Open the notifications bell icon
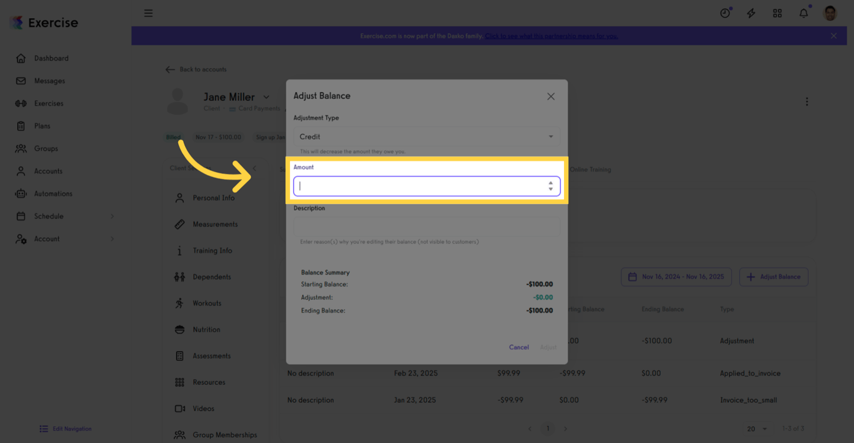Image resolution: width=854 pixels, height=443 pixels. click(804, 13)
